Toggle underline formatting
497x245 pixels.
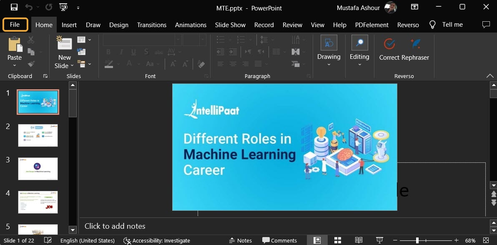133,52
